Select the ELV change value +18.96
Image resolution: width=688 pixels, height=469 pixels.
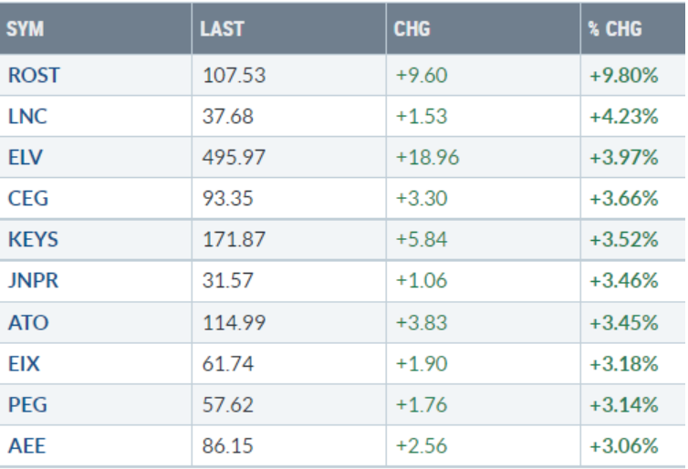427,158
